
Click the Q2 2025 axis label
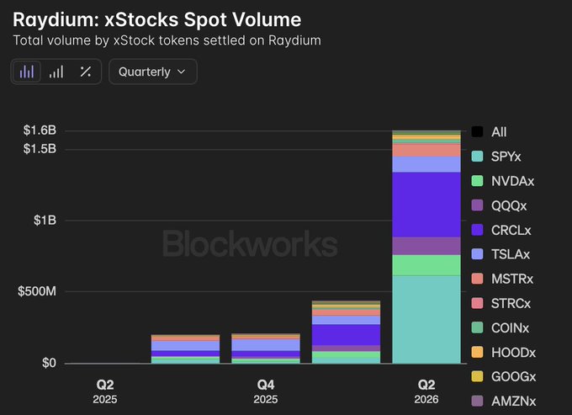(105, 391)
